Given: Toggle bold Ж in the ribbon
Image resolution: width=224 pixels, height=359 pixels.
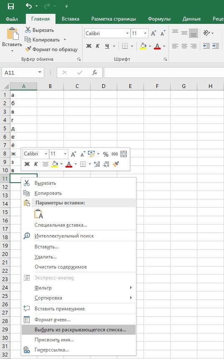Looking at the screenshot, I should click(89, 46).
